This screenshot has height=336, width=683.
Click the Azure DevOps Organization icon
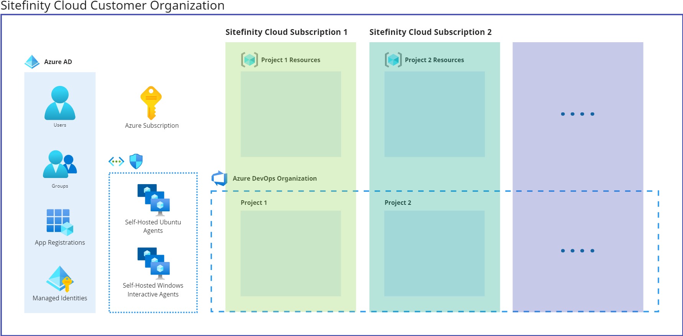pos(220,178)
